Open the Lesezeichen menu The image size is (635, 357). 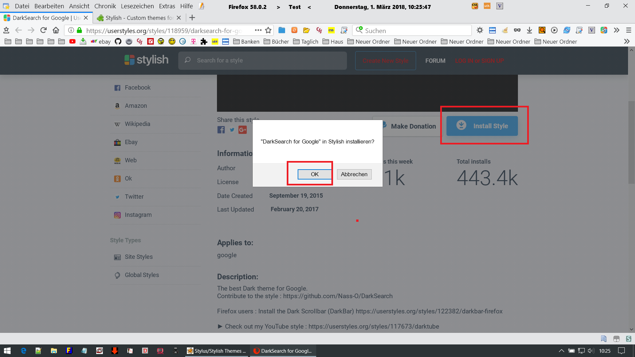(x=137, y=6)
